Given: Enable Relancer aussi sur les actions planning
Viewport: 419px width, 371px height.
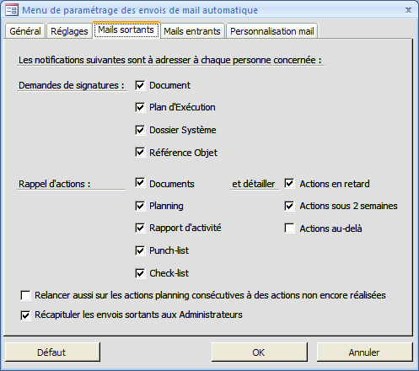Looking at the screenshot, I should tap(25, 295).
